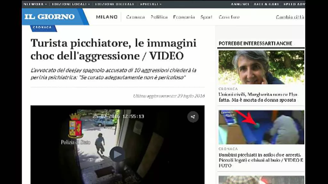Screen dimensions: 328x184
Task: Open the Politica navigation section
Action: (159, 17)
